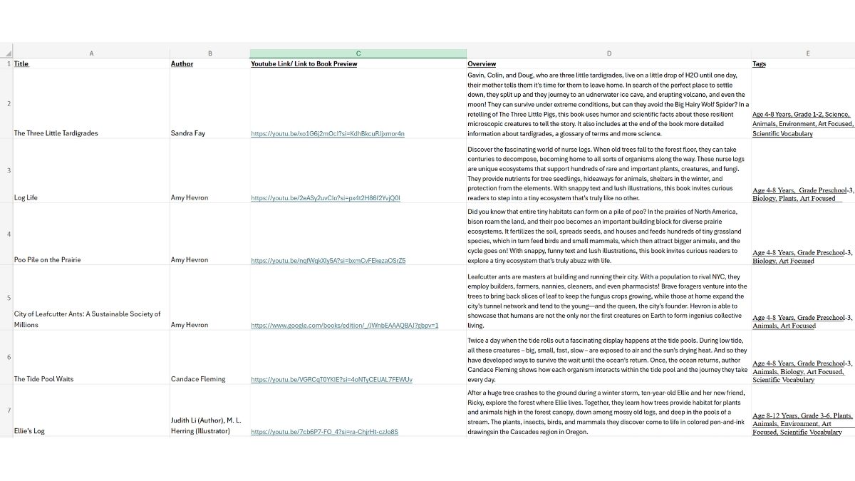
Task: Select column A header
Action: coord(90,53)
